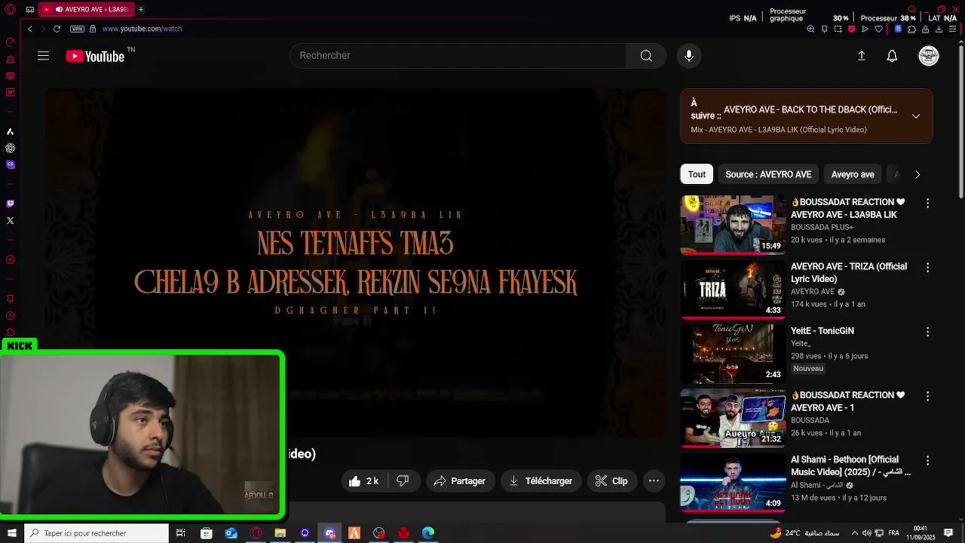The height and width of the screenshot is (543, 965).
Task: Open Task View on the taskbar
Action: coord(180,533)
